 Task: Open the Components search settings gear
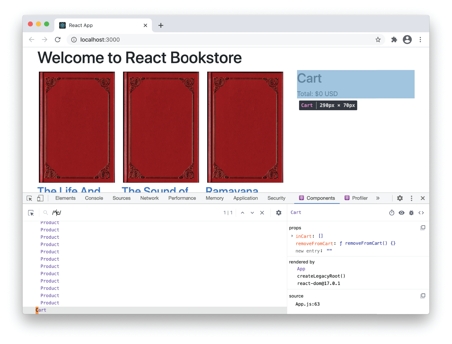279,213
